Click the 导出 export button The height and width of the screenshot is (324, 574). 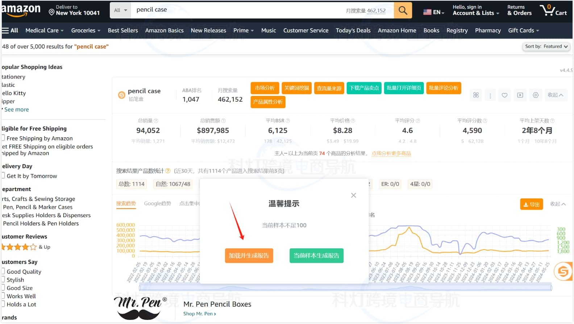point(531,204)
